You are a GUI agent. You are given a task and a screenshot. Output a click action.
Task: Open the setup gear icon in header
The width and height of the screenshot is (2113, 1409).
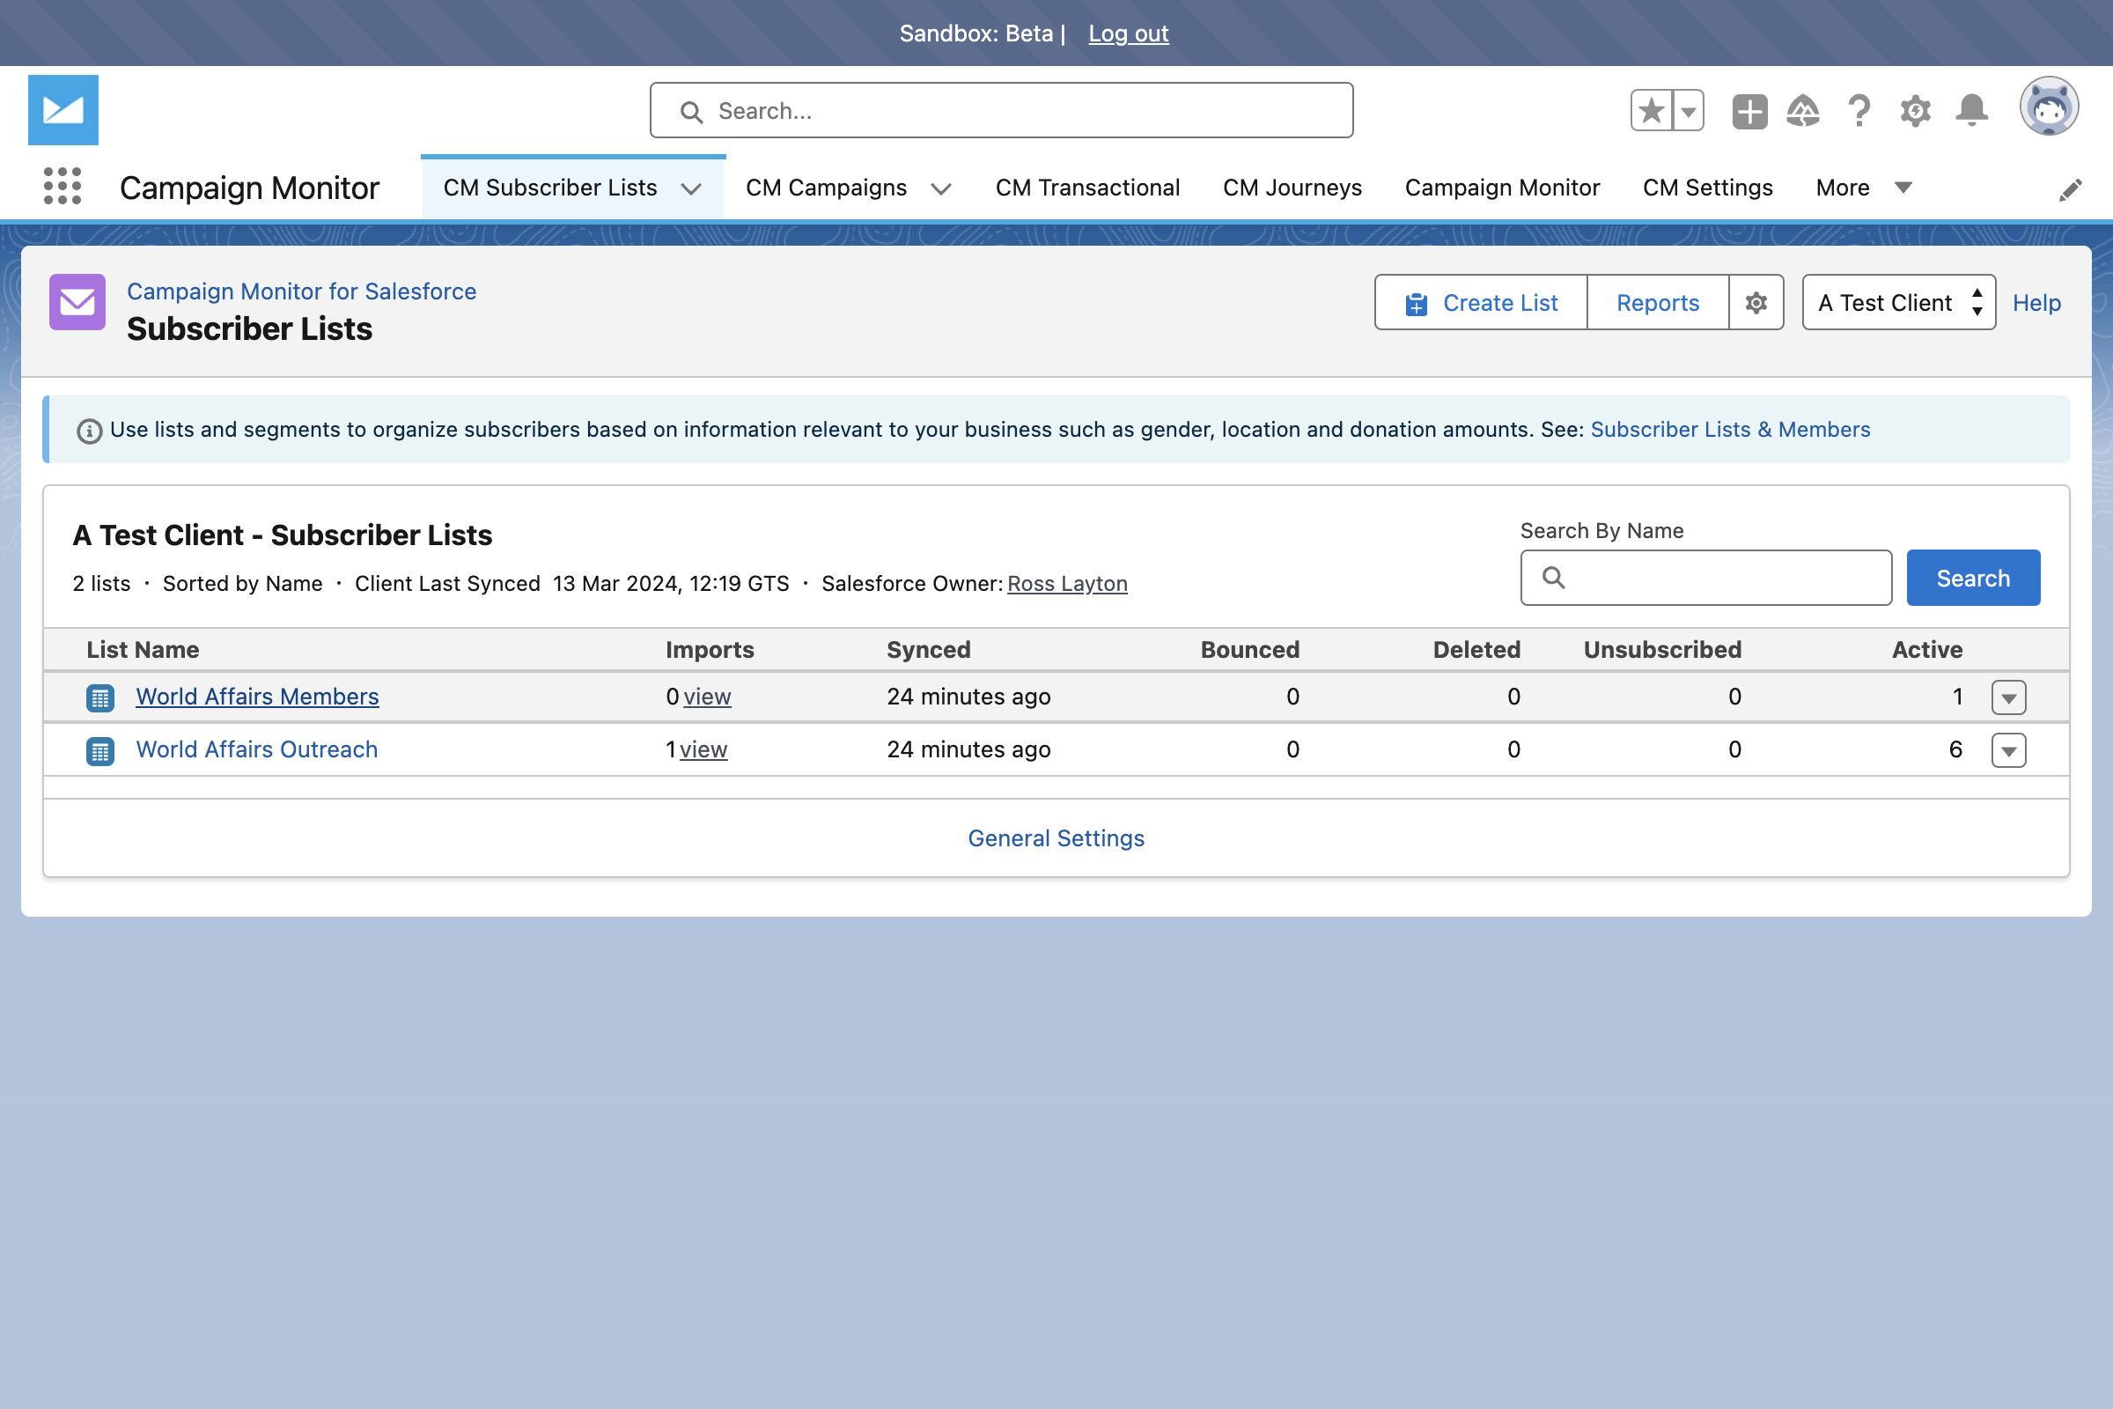coord(1916,112)
